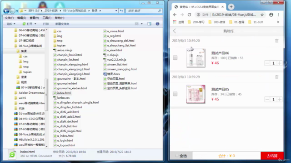
Task: Click the navigation tree vertical scrollbar
Action: (x=46, y=95)
